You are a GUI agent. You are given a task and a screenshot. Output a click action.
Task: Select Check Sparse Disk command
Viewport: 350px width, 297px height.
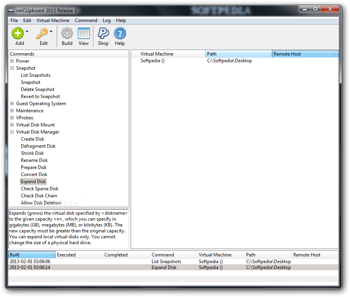pyautogui.click(x=39, y=189)
